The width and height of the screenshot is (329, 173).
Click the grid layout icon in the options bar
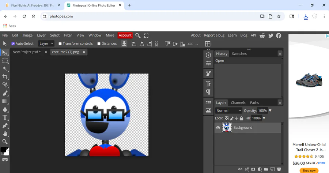pyautogui.click(x=208, y=44)
